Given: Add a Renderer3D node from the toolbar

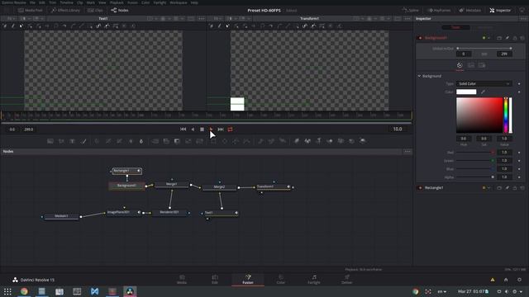Looking at the screenshot, I should click(363, 141).
